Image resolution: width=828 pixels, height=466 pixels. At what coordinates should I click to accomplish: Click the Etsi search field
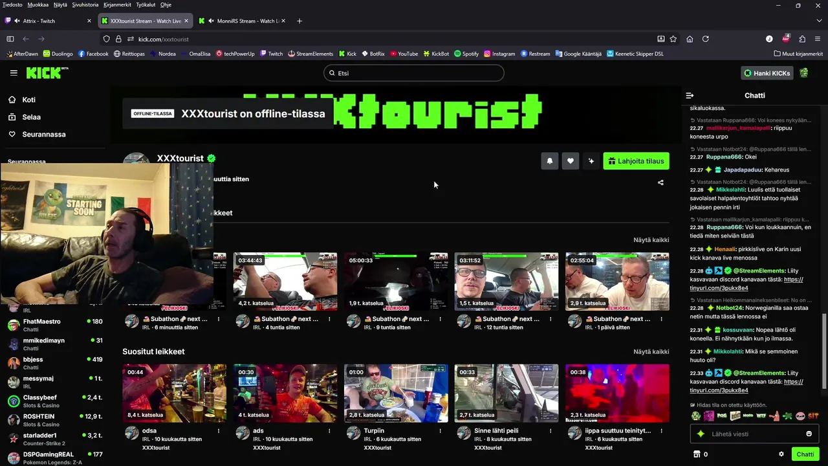(x=414, y=73)
